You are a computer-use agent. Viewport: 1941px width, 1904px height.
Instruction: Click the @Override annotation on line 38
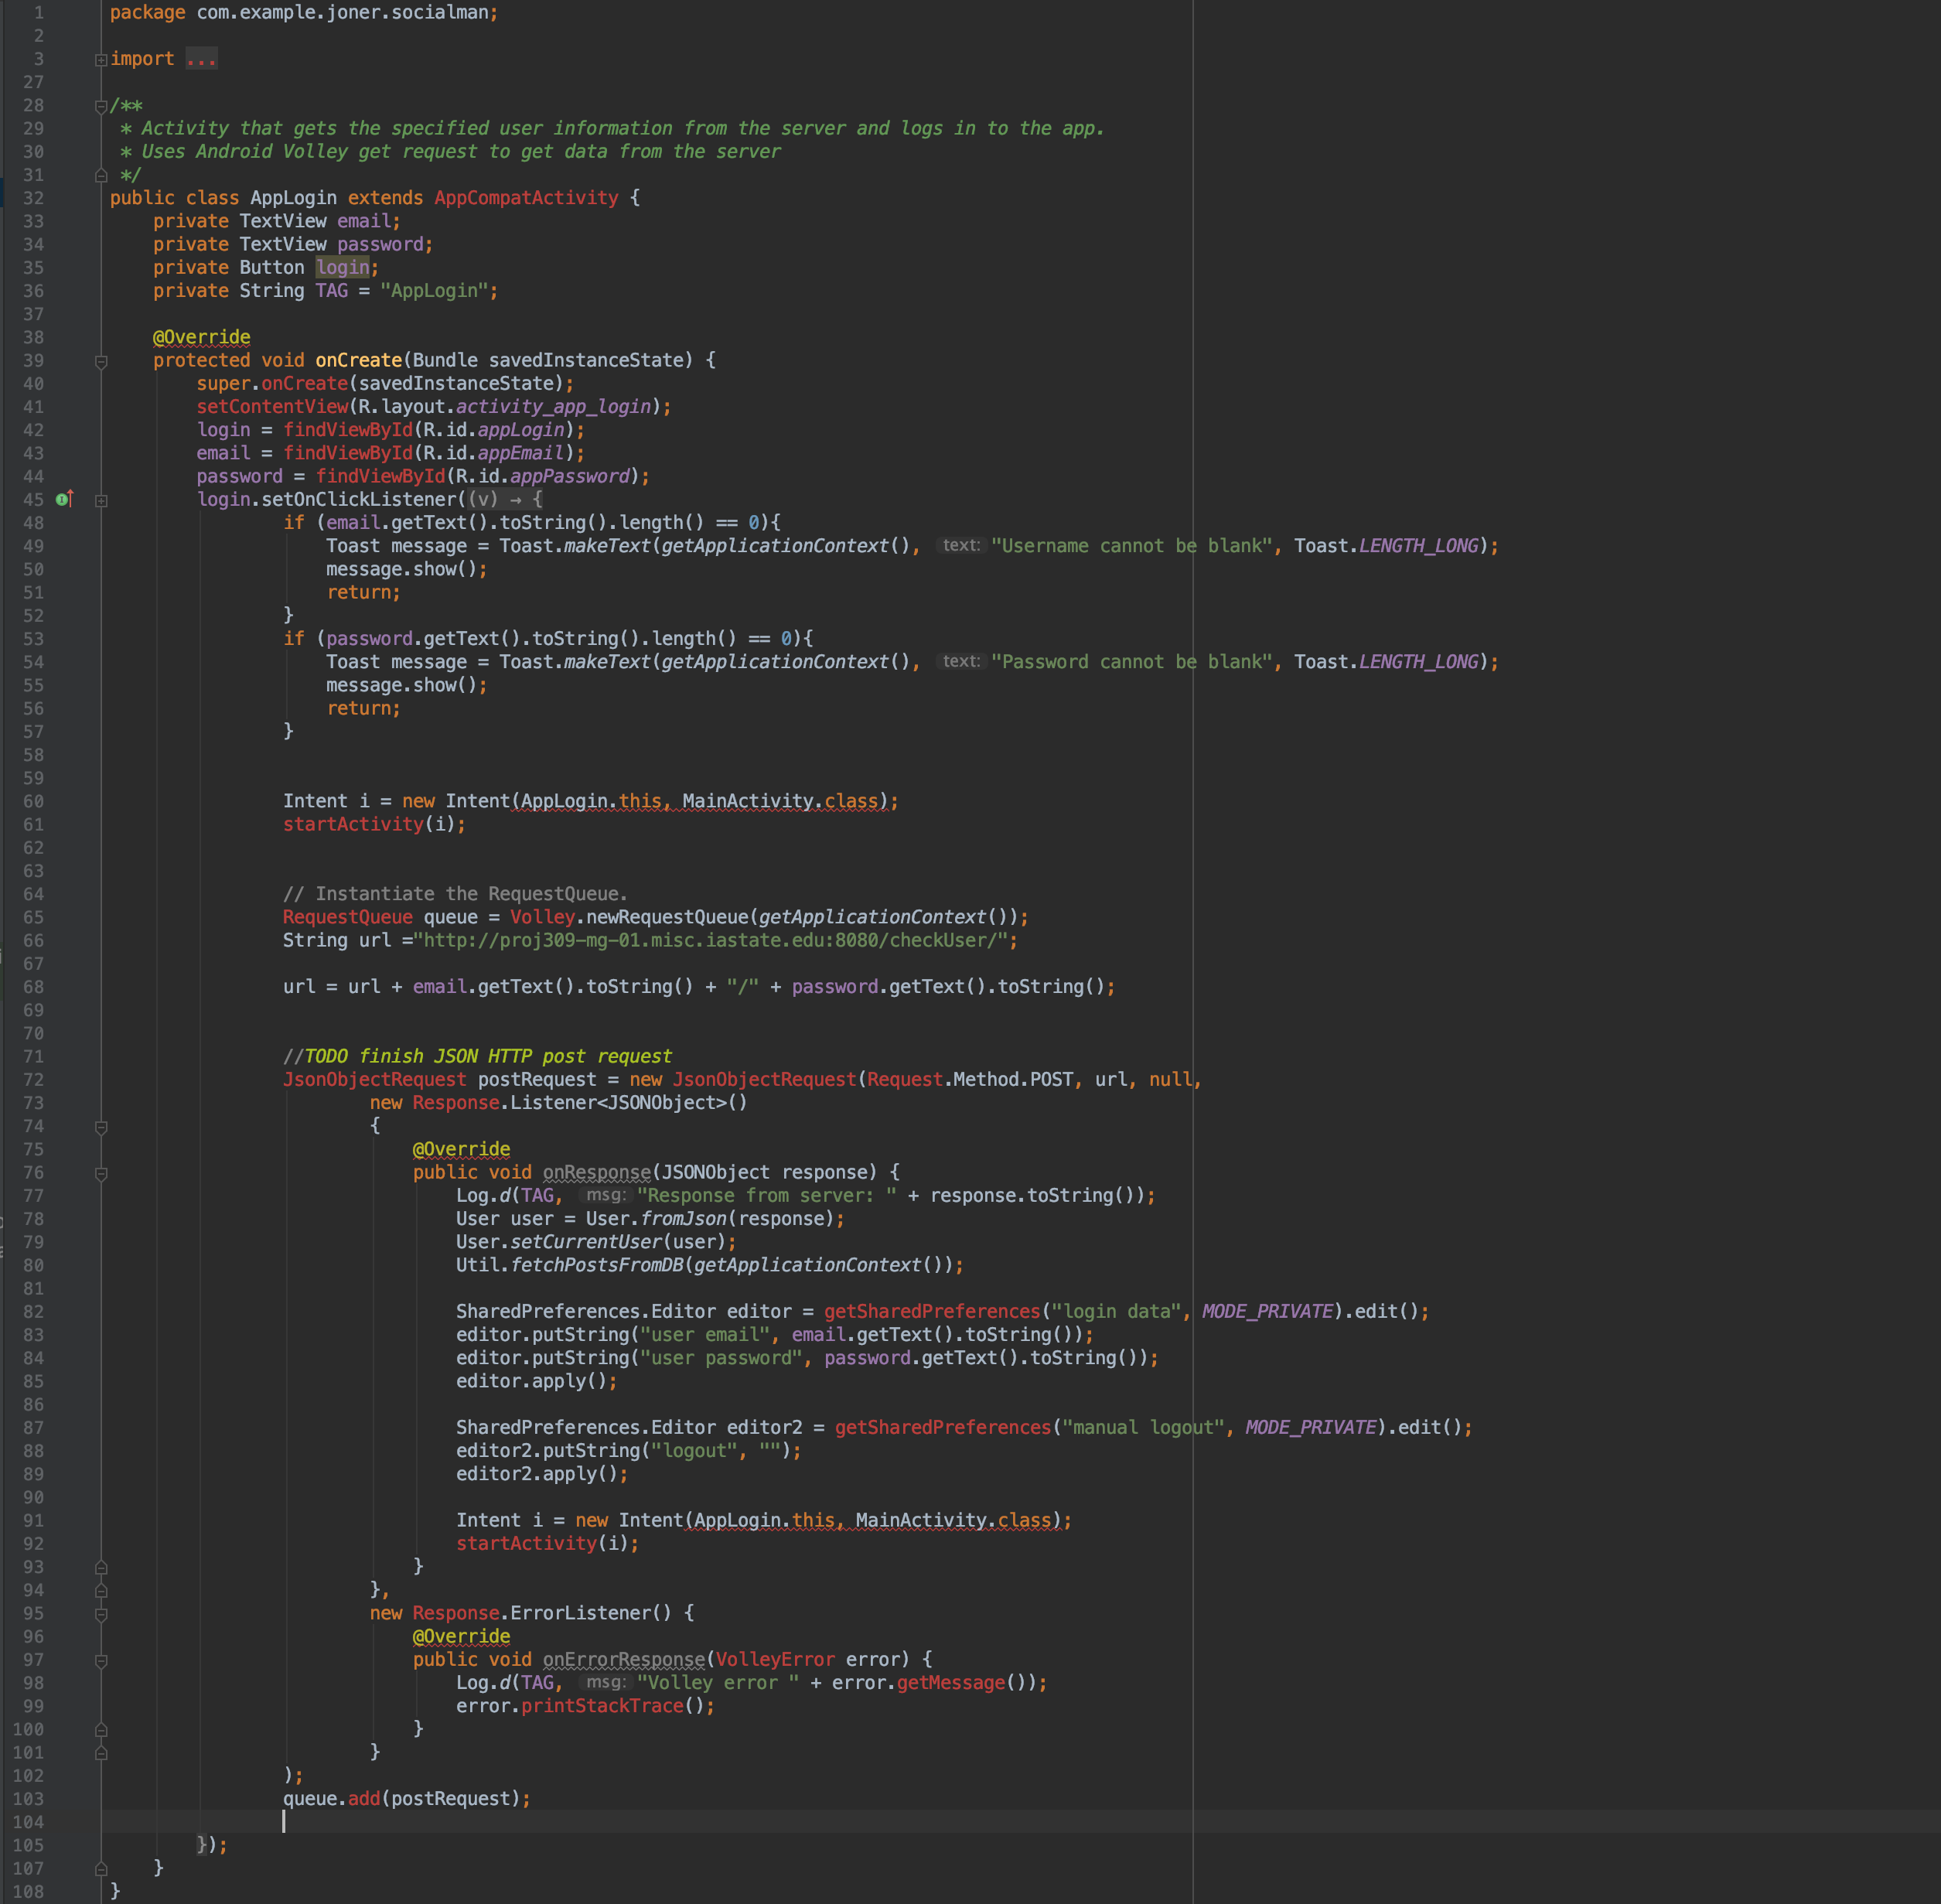click(202, 337)
